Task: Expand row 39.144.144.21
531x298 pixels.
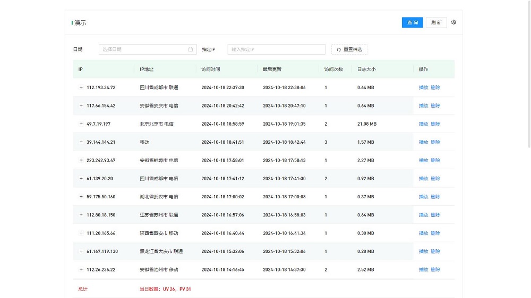Action: [81, 142]
